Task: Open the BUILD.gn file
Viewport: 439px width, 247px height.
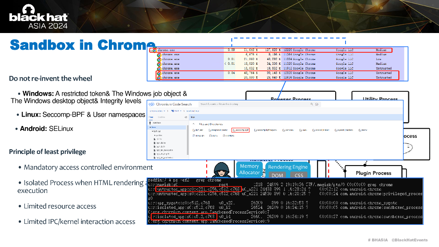Action: coord(198,136)
